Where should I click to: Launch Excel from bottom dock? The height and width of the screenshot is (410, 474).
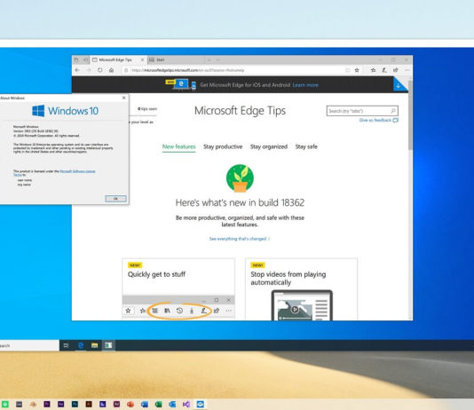(158, 405)
